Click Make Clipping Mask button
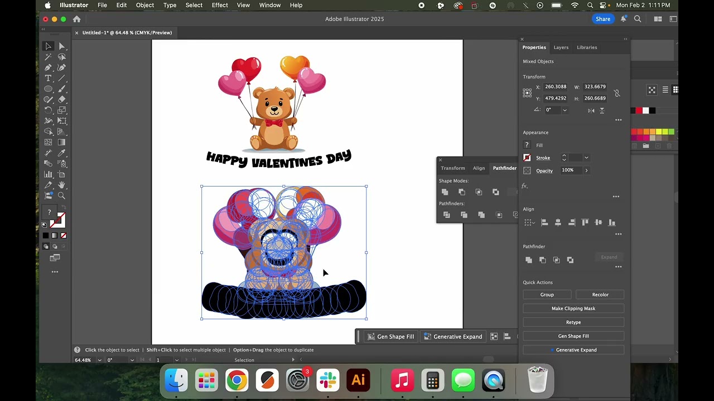The height and width of the screenshot is (401, 714). coord(573,309)
